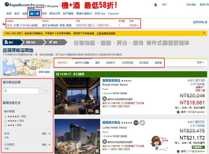209x154 pixels.
Task: Click the 變更搜尋 link
Action: click(198, 22)
